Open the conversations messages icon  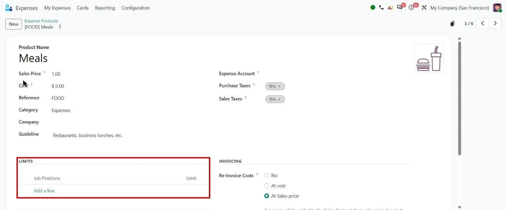(x=399, y=8)
